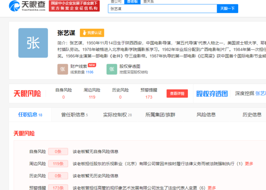Image resolution: width=266 pixels, height=190 pixels.
Task: Click the 0条 badge for 历史风险
Action: pos(58,176)
